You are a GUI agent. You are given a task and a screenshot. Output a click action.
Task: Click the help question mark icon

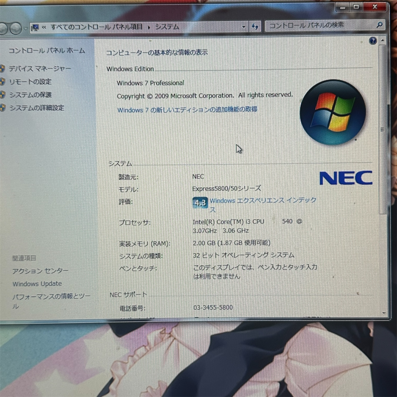pos(373,41)
